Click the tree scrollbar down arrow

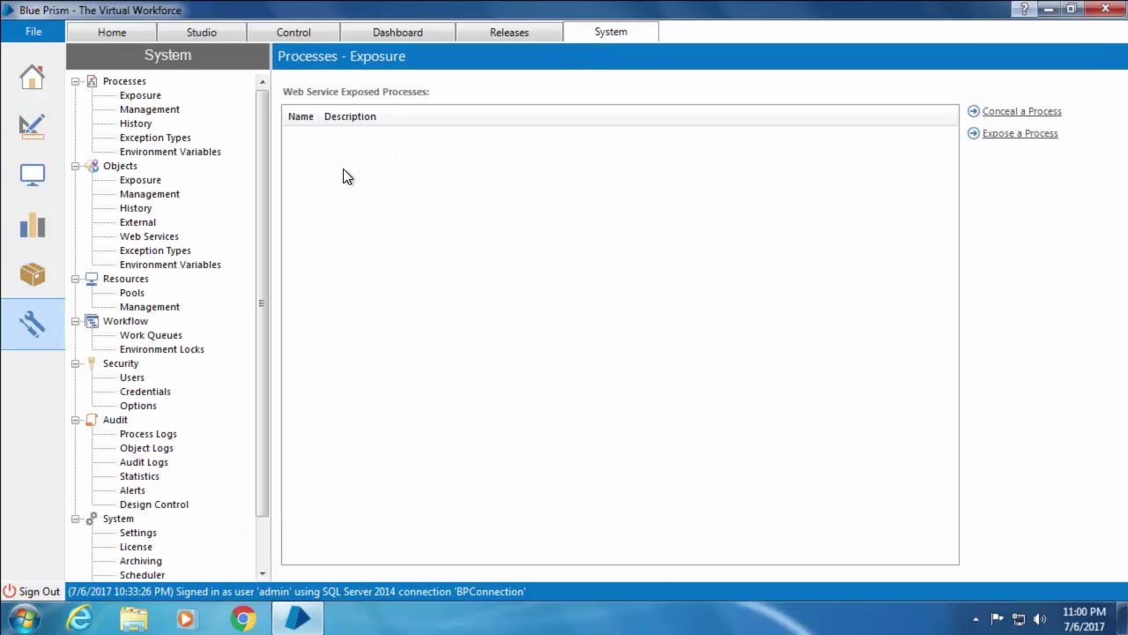[x=262, y=574]
